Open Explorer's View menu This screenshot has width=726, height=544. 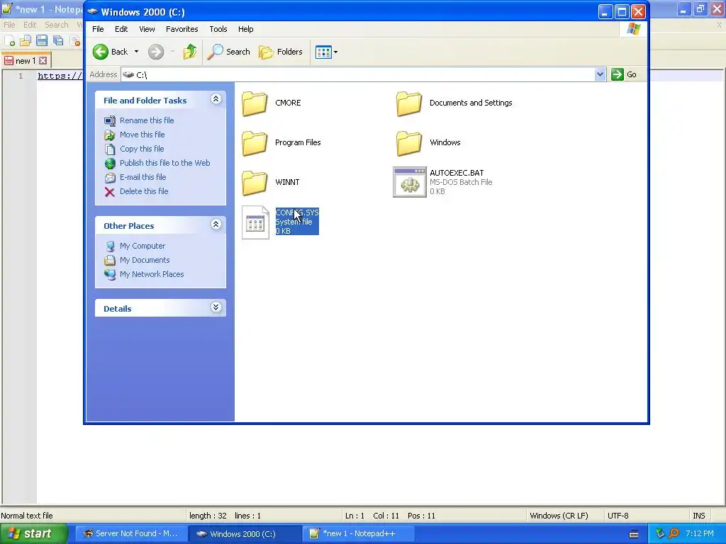pos(147,29)
